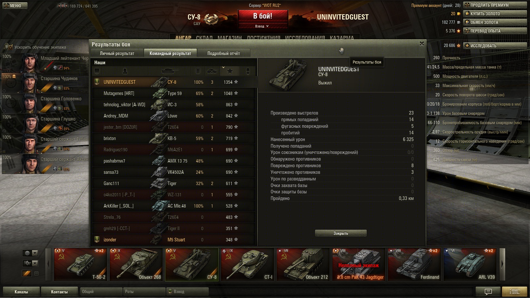Expand the Взвод dropdown under battle button
This screenshot has width=530, height=298.
click(x=263, y=26)
